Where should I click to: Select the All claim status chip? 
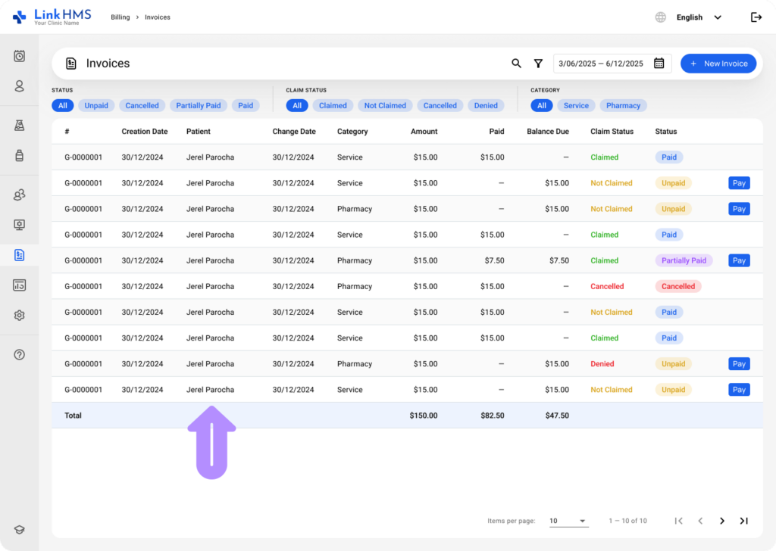pos(297,105)
